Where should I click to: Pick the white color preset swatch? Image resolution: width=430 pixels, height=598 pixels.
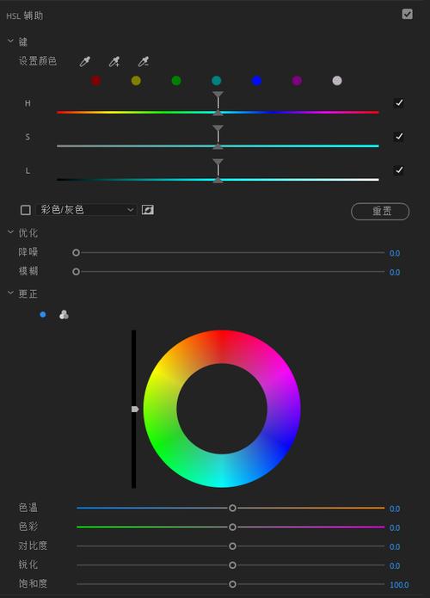337,81
